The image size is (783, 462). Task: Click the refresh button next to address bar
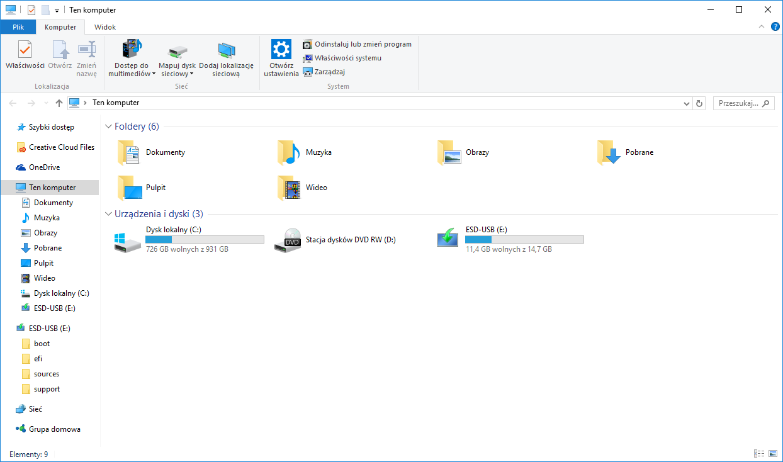[699, 103]
